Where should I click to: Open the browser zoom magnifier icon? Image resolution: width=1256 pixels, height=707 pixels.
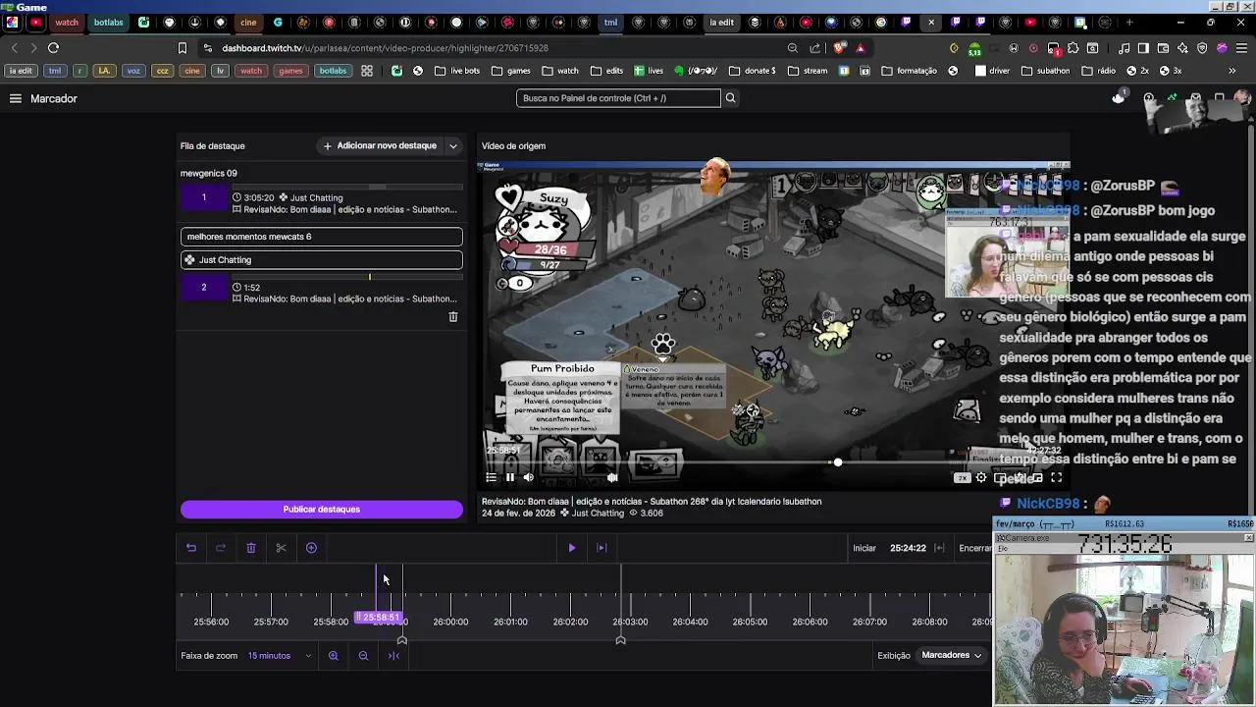[792, 48]
